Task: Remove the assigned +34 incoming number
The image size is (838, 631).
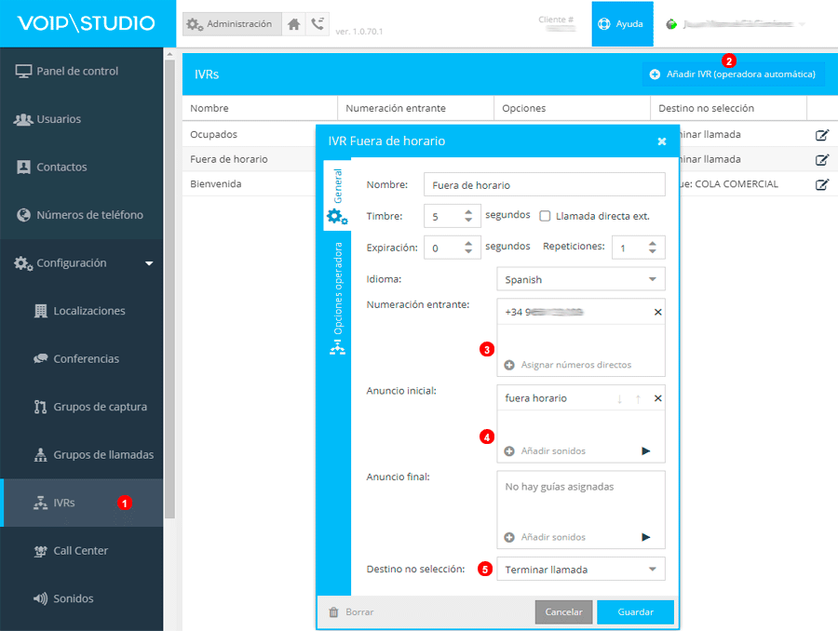Action: coord(657,313)
